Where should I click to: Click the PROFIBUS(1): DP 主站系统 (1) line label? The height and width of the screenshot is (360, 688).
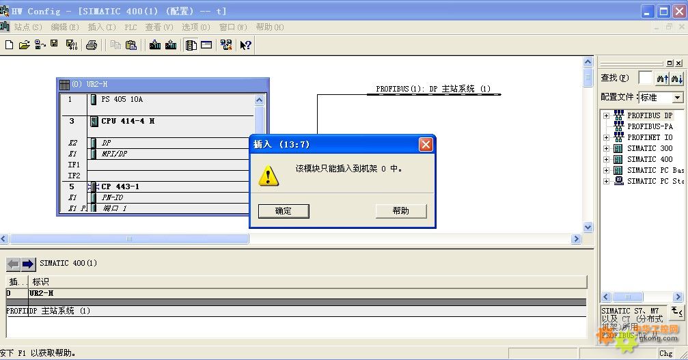(x=433, y=89)
